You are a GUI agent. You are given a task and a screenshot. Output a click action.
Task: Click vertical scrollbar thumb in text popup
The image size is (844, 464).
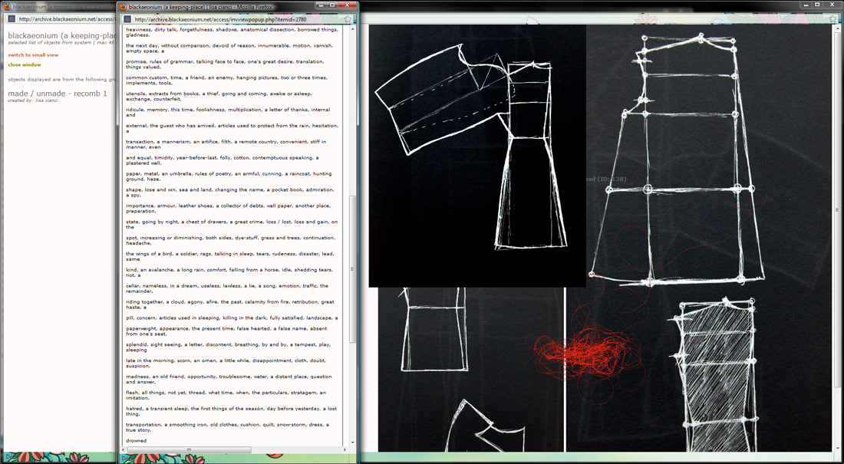[353, 269]
